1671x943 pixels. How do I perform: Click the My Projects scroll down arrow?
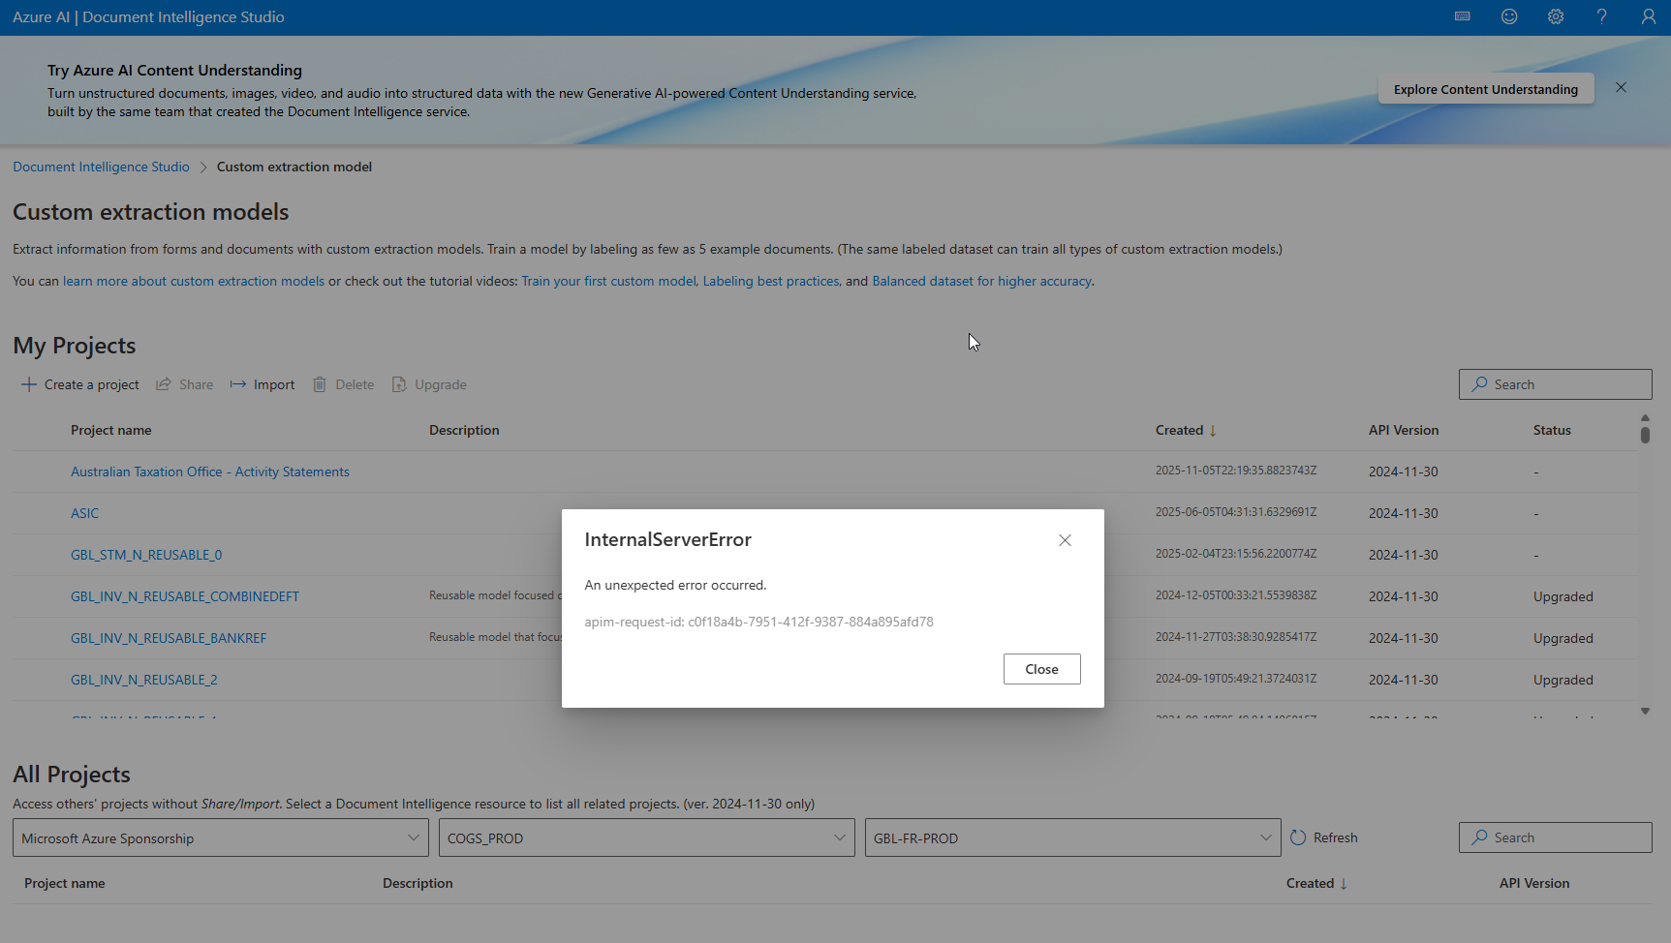click(x=1645, y=711)
